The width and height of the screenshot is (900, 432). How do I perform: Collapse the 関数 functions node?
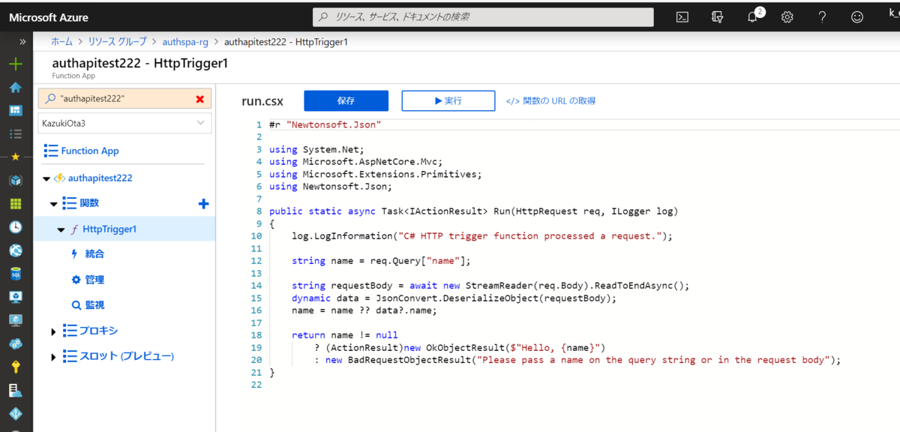click(54, 204)
